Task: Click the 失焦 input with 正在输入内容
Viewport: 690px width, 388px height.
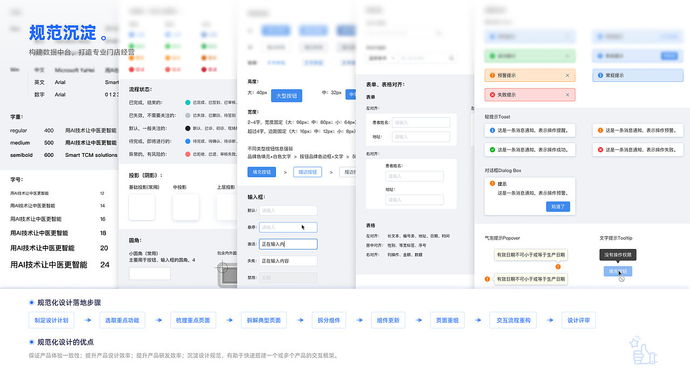Action: click(x=288, y=261)
